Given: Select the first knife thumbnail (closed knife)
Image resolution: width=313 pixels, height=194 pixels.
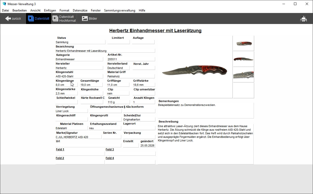Looking at the screenshot, I should 243,43.
